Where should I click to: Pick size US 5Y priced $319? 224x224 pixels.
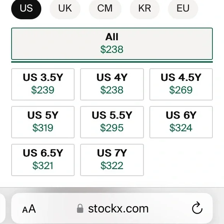click(x=43, y=122)
